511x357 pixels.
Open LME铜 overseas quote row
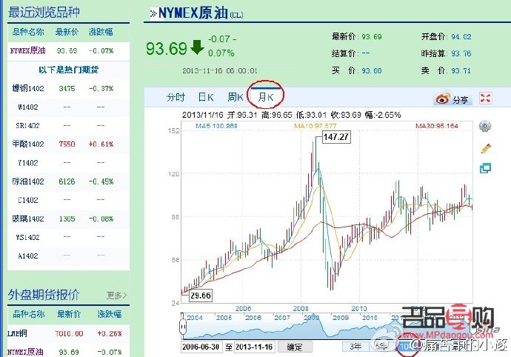(x=68, y=333)
